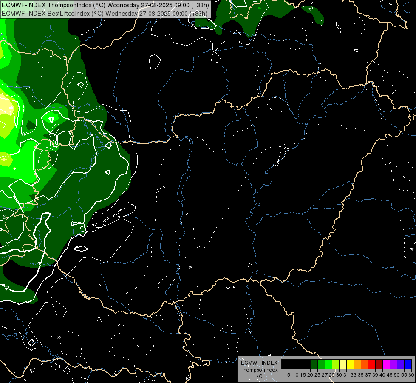
Task: Click the legend tick value 29
Action: pos(332,375)
